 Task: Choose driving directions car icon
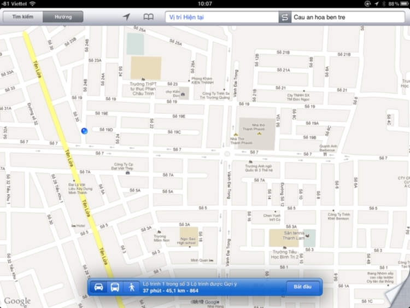click(x=98, y=287)
